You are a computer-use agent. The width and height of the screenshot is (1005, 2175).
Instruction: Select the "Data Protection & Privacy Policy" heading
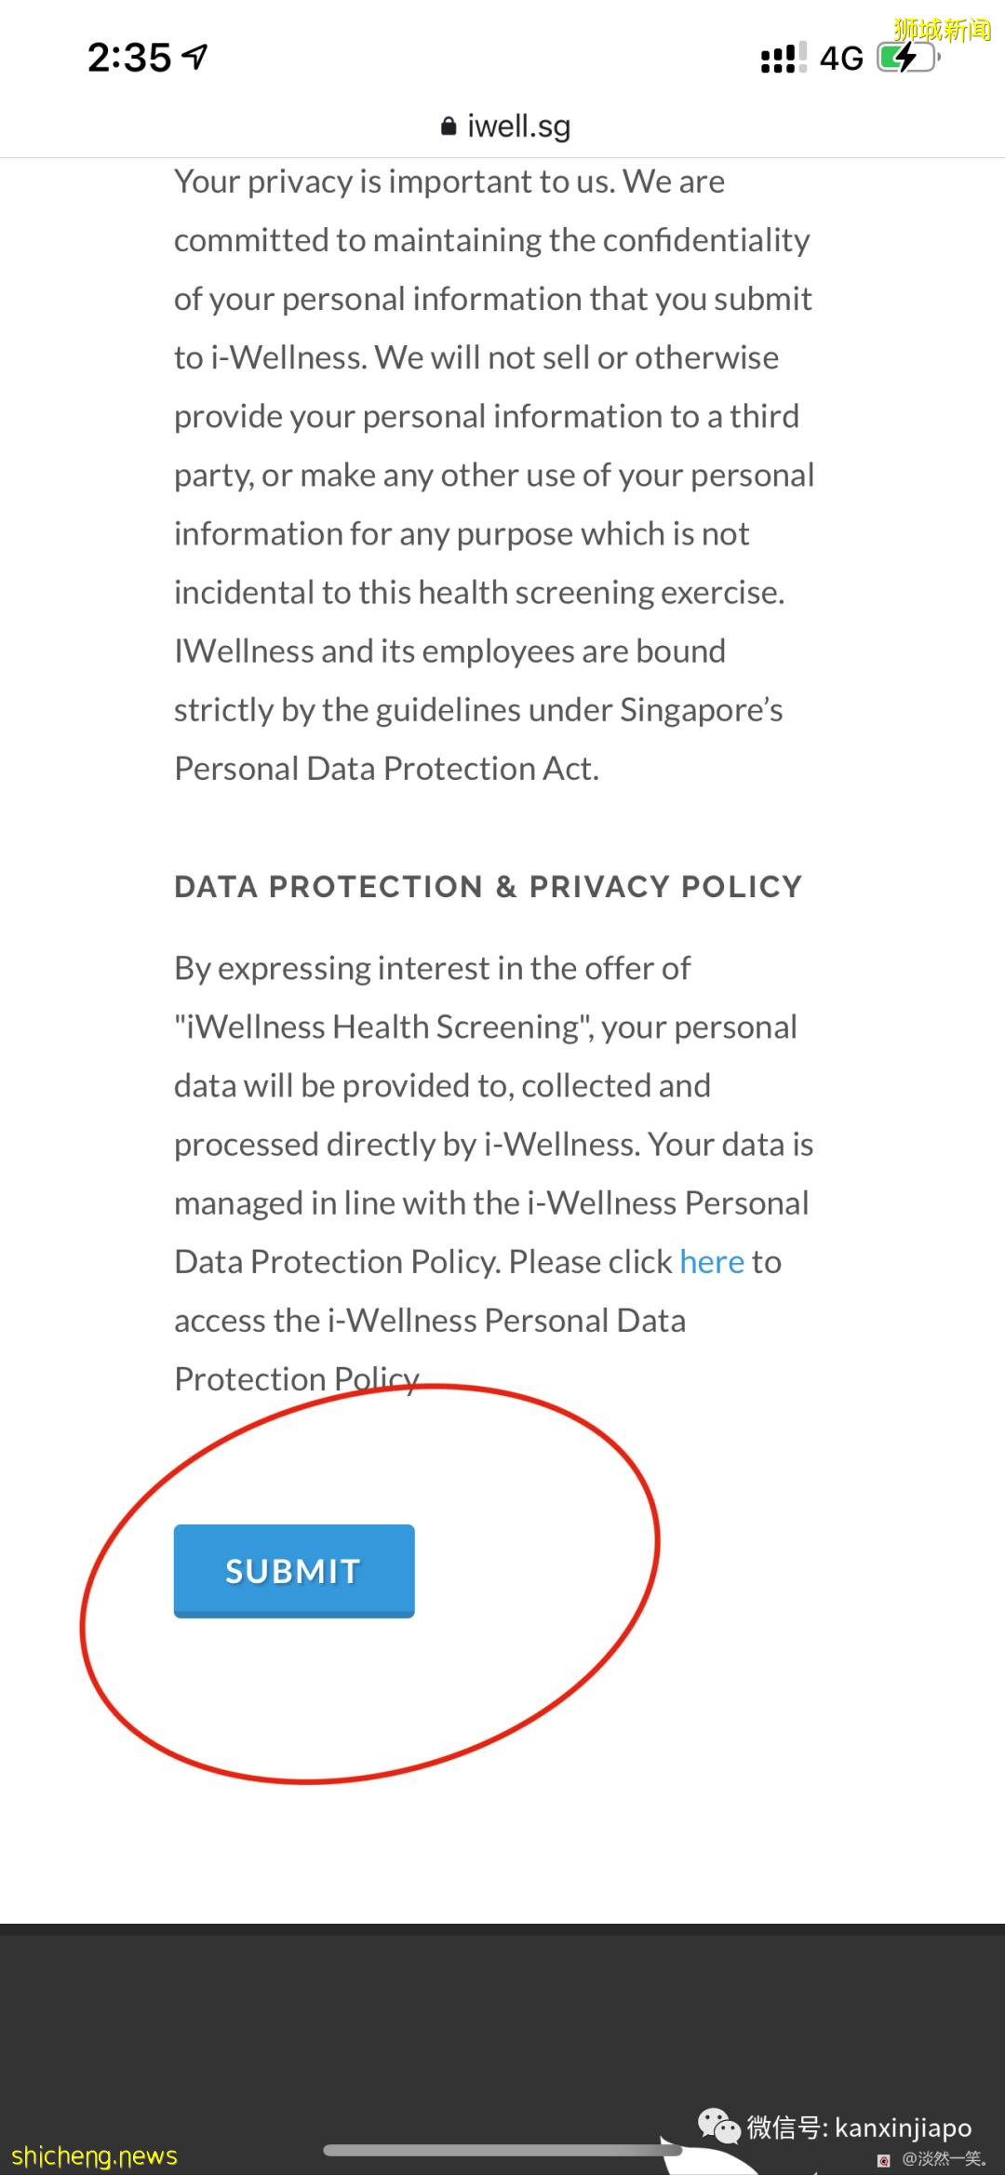[488, 887]
